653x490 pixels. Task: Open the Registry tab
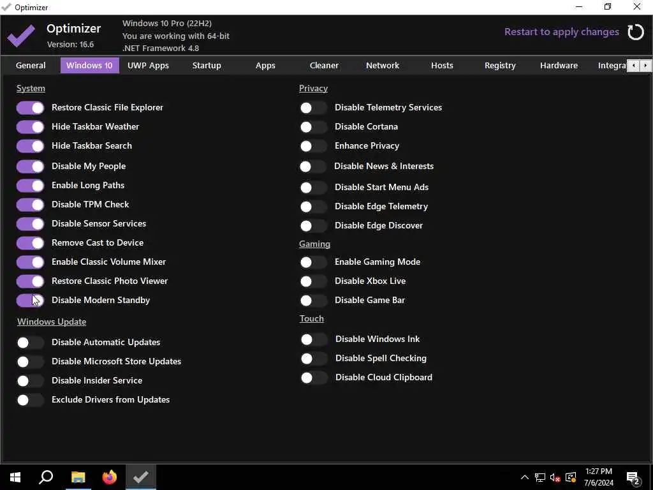click(500, 66)
